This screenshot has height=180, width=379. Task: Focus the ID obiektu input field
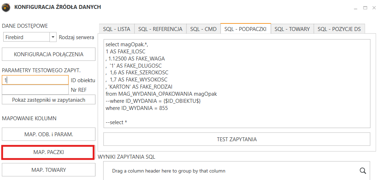tap(35, 80)
